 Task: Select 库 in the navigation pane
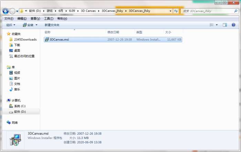(x=13, y=67)
